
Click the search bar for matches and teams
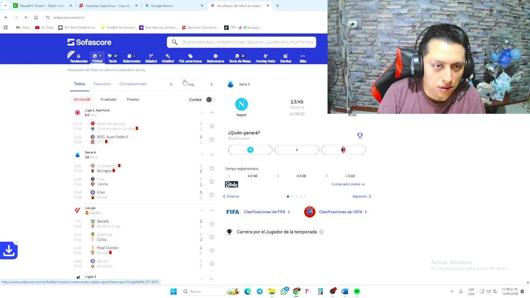pos(241,42)
